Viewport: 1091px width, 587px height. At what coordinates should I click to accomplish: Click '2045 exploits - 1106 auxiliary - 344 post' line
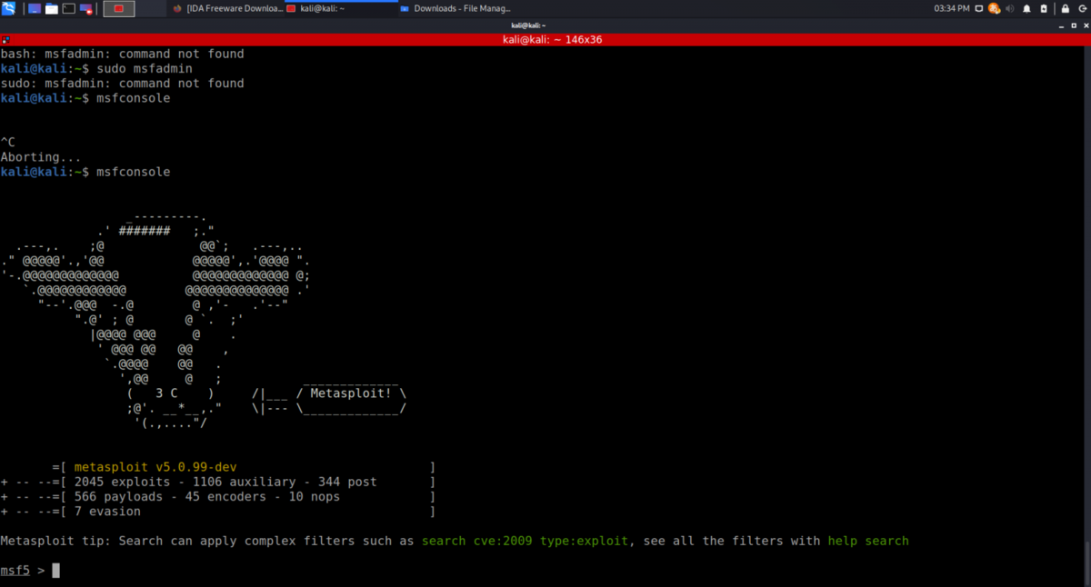pyautogui.click(x=225, y=482)
